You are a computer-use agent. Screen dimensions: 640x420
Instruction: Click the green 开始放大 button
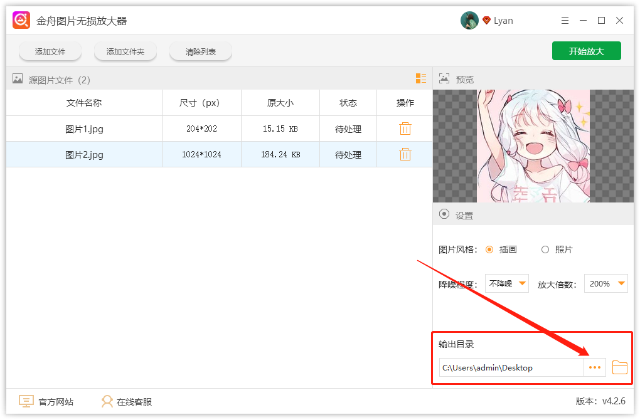587,51
